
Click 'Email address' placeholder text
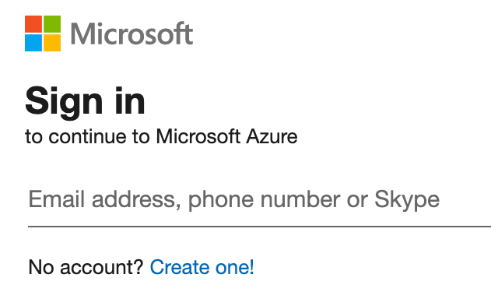point(102,199)
